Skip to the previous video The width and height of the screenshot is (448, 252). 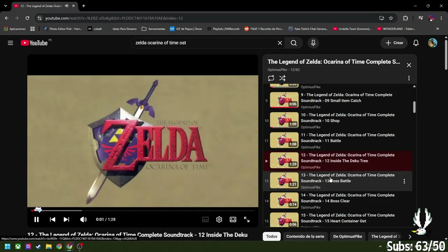[52, 219]
